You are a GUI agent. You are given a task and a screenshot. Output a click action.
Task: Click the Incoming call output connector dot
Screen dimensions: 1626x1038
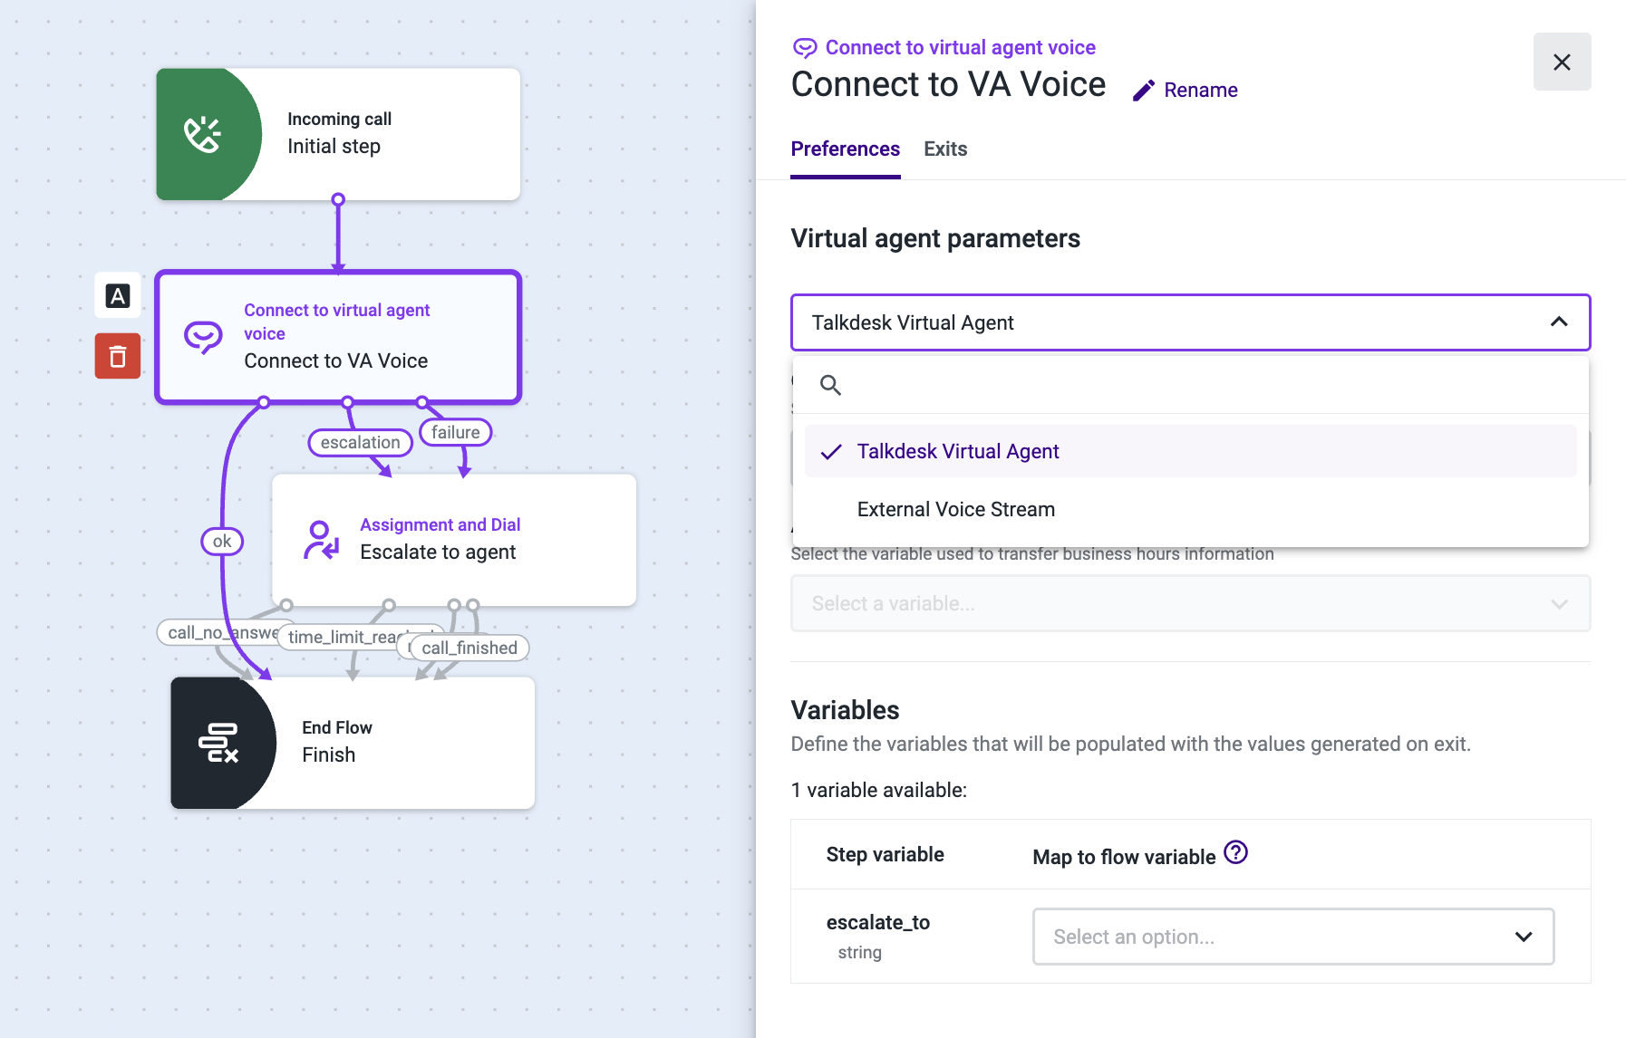(x=338, y=199)
